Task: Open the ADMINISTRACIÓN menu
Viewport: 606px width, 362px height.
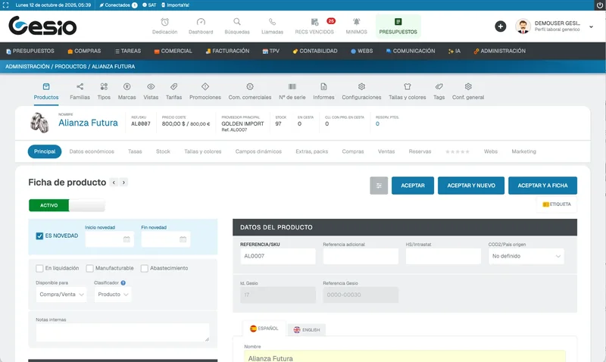Action: coord(499,51)
